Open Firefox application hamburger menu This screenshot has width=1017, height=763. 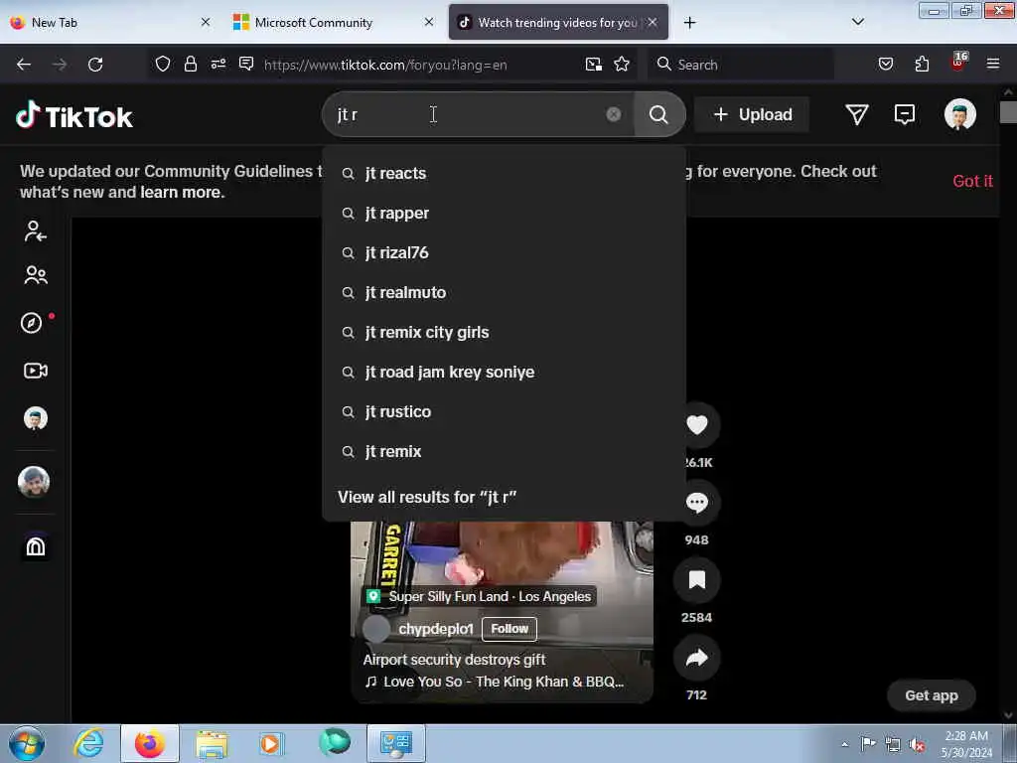tap(992, 65)
